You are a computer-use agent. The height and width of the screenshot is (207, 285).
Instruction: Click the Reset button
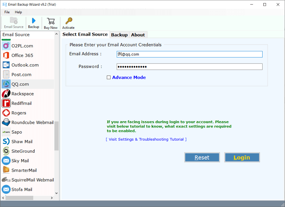[x=202, y=157]
